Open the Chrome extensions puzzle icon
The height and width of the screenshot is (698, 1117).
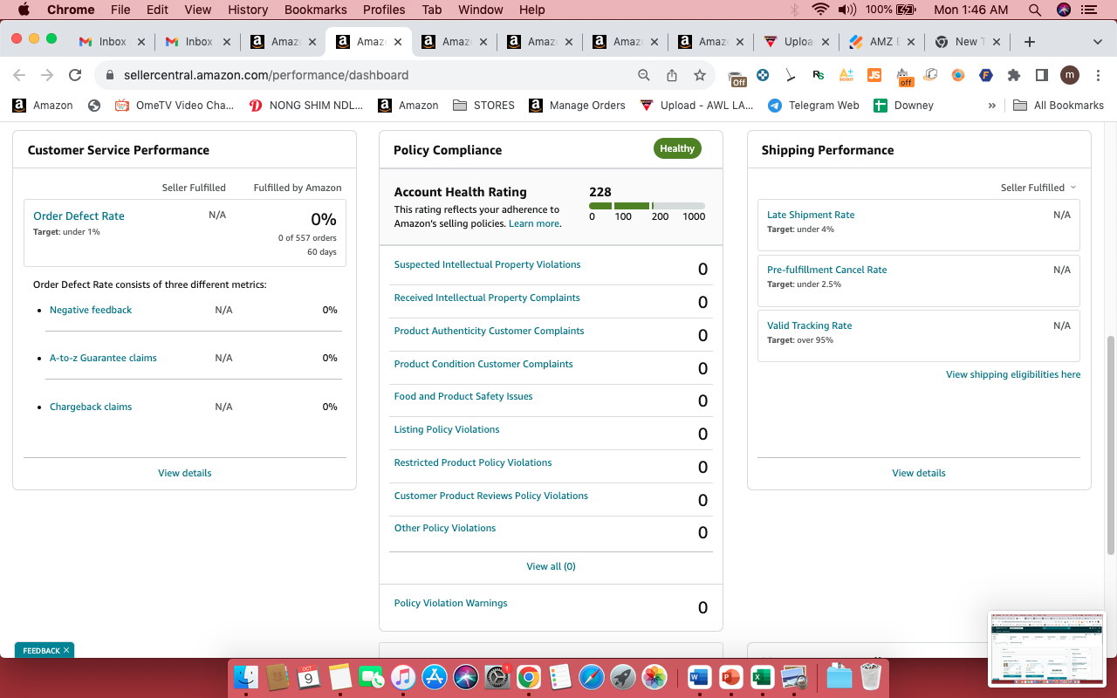point(1013,75)
